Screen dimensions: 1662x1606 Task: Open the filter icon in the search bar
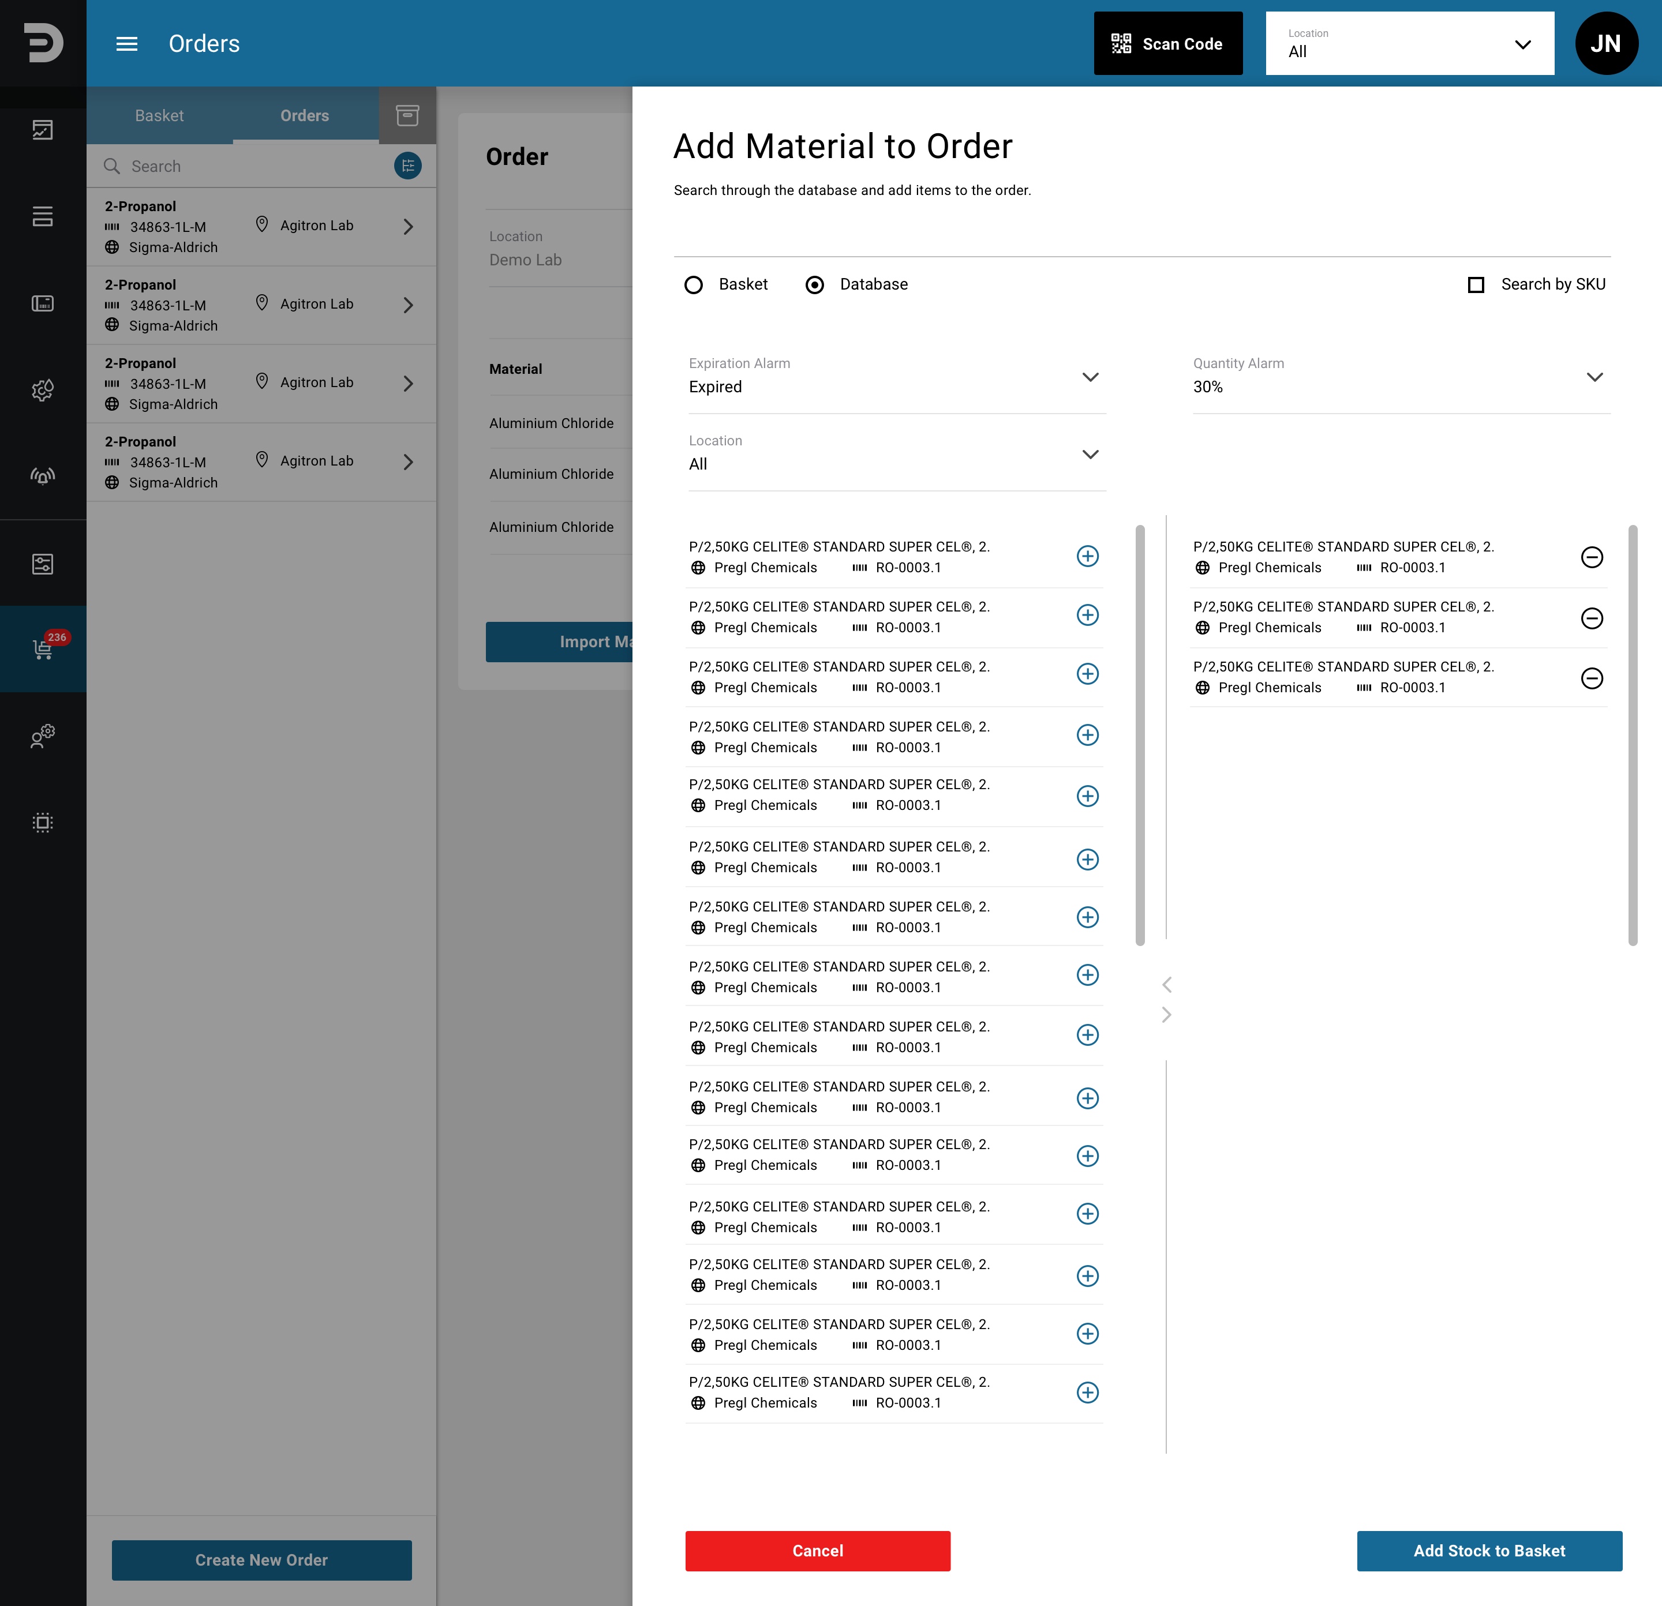(x=408, y=166)
